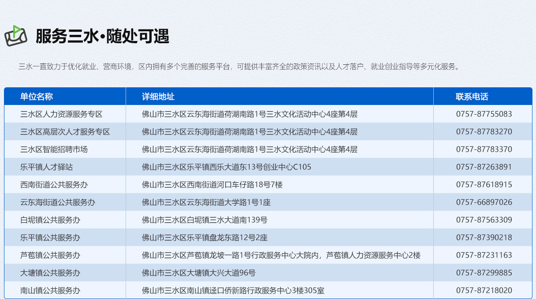Viewport: 536px width, 299px height.
Task: Click the 详细地址 column header
Action: click(158, 97)
